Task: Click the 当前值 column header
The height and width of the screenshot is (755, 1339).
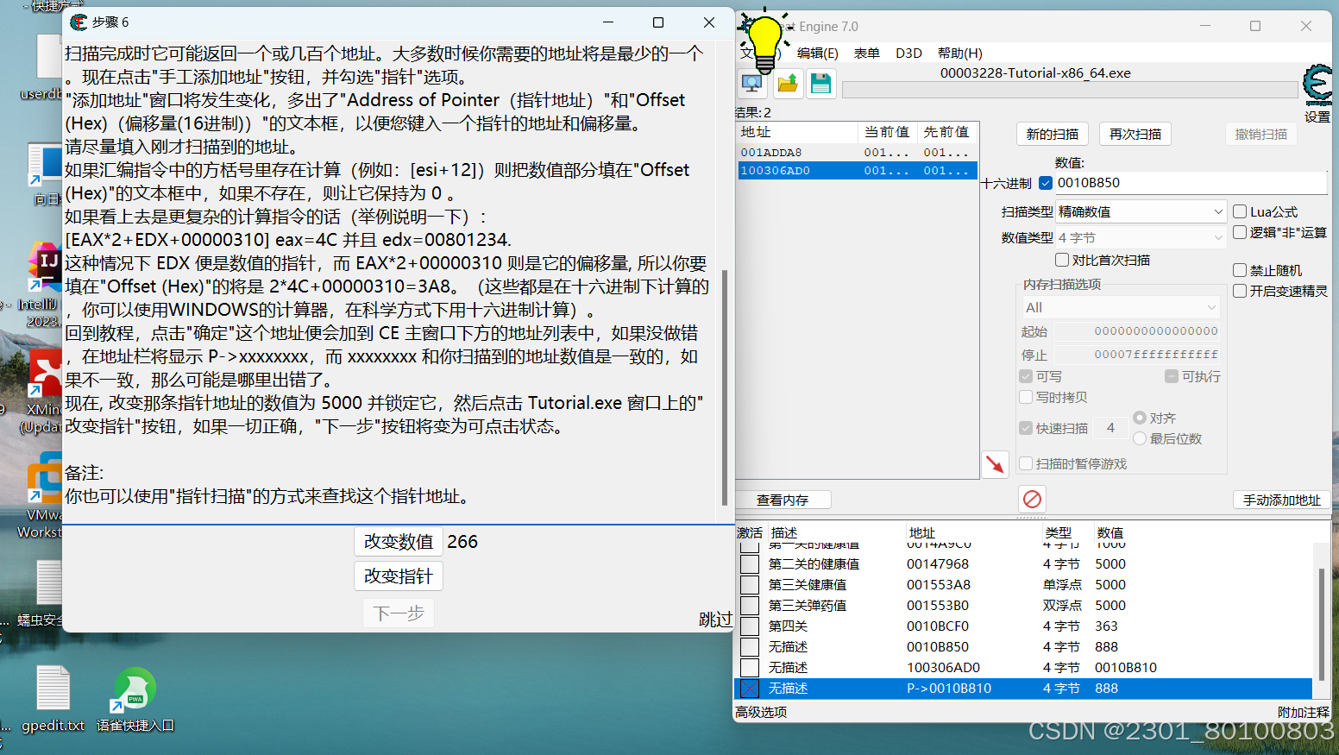Action: click(x=887, y=132)
